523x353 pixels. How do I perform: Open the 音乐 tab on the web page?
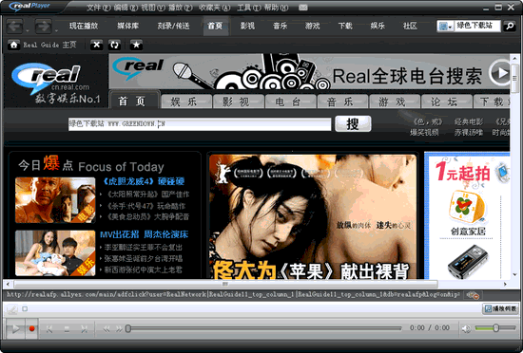point(342,102)
